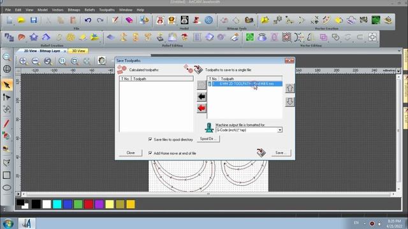Click the horizontal scrollbar of the 2D view

(x=208, y=194)
